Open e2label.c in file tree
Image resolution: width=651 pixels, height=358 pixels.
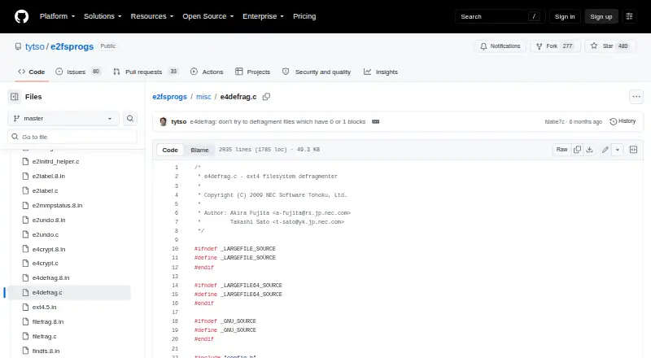tap(45, 190)
